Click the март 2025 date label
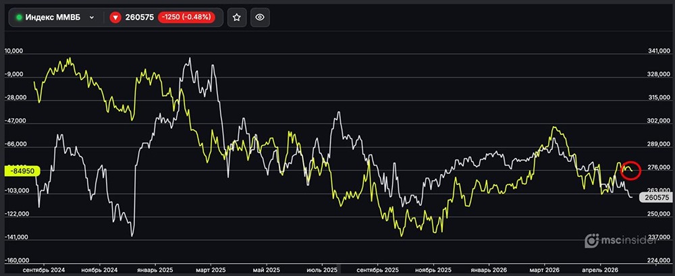The height and width of the screenshot is (276, 675). [x=211, y=269]
